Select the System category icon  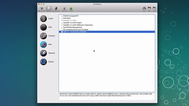tap(43, 62)
